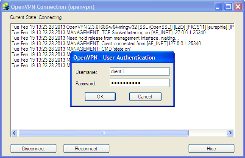Click the log's right scroll arrow
The image size is (245, 158).
click(230, 133)
